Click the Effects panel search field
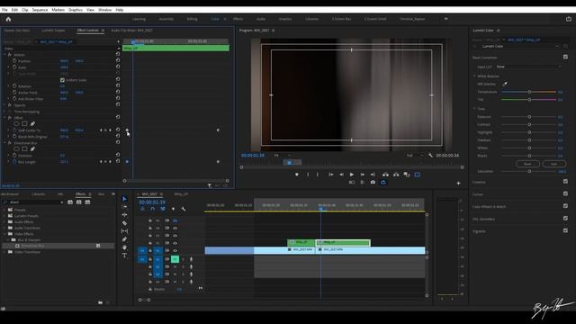Viewport: 576px width, 324px height. point(33,202)
